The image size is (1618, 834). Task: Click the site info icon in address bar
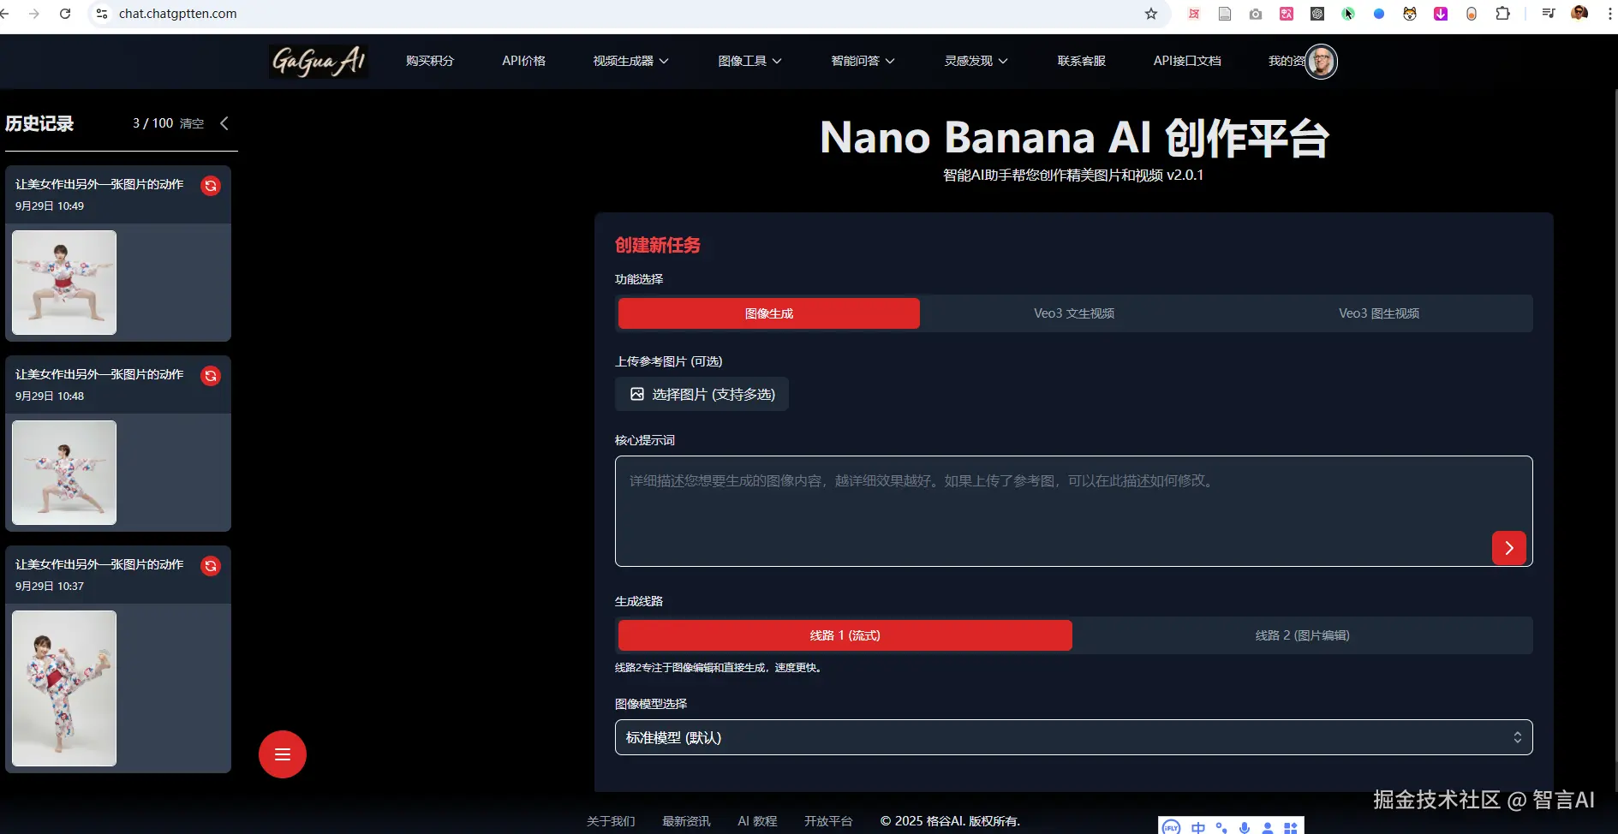tap(102, 14)
